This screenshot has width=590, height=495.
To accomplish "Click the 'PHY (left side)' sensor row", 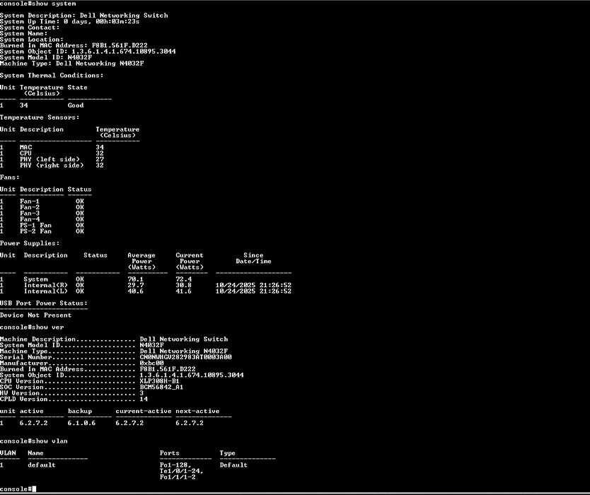I will (52, 160).
